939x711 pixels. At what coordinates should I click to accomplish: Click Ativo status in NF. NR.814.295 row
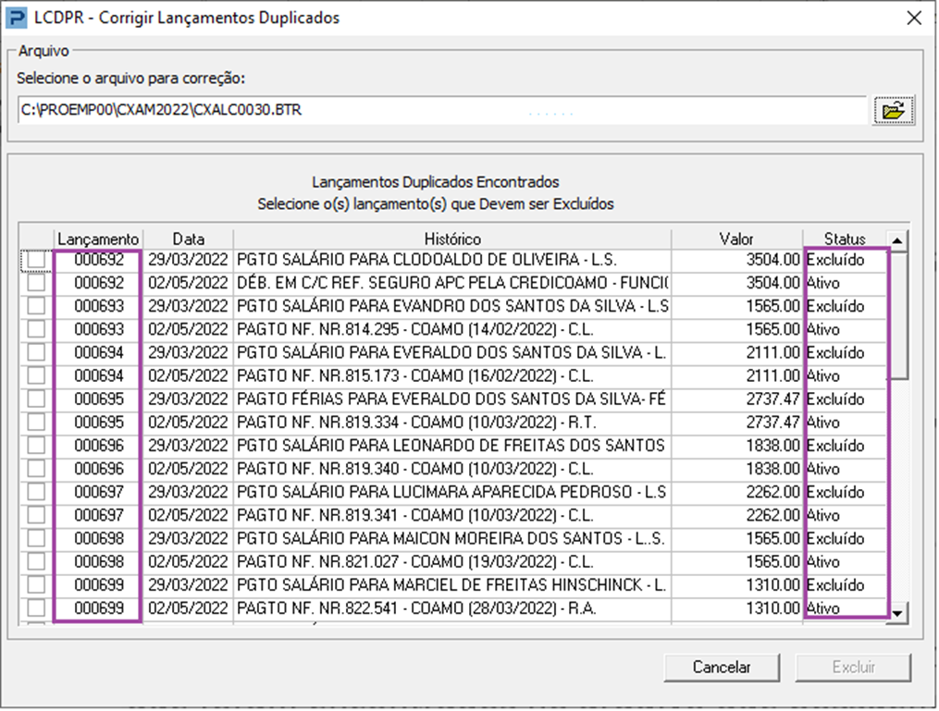[x=823, y=329]
